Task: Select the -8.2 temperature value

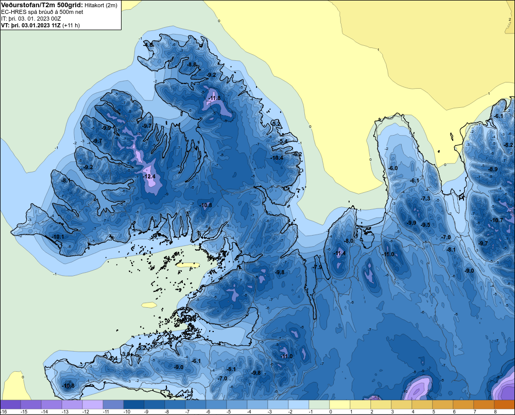Action: point(508,145)
